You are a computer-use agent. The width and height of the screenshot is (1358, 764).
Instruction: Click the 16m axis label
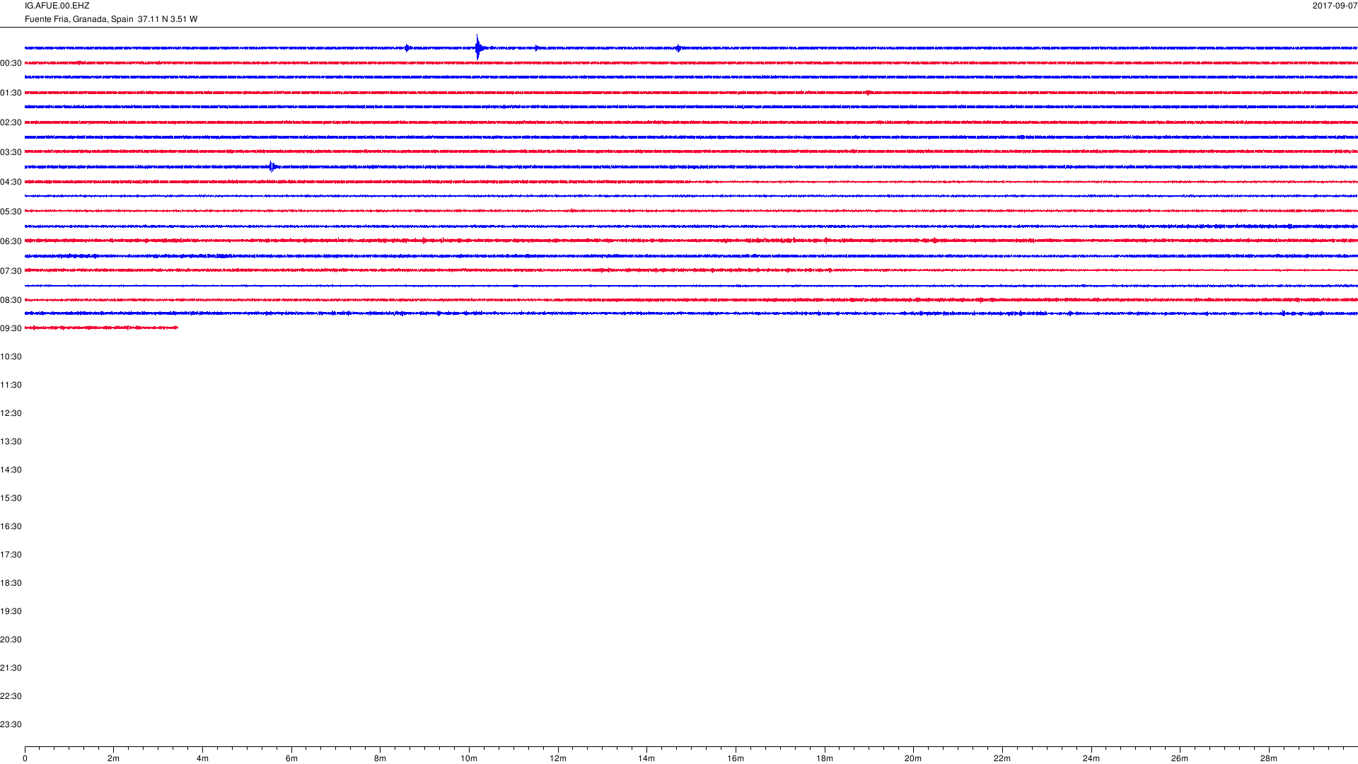coord(736,758)
